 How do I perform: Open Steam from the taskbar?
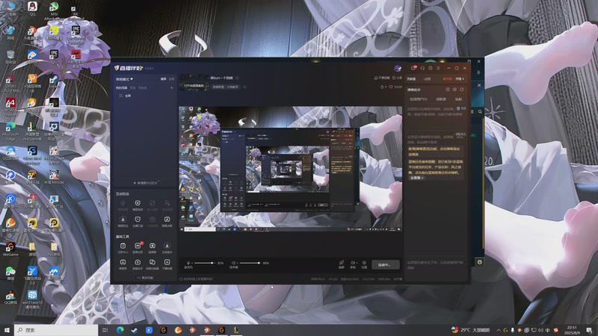(x=135, y=330)
